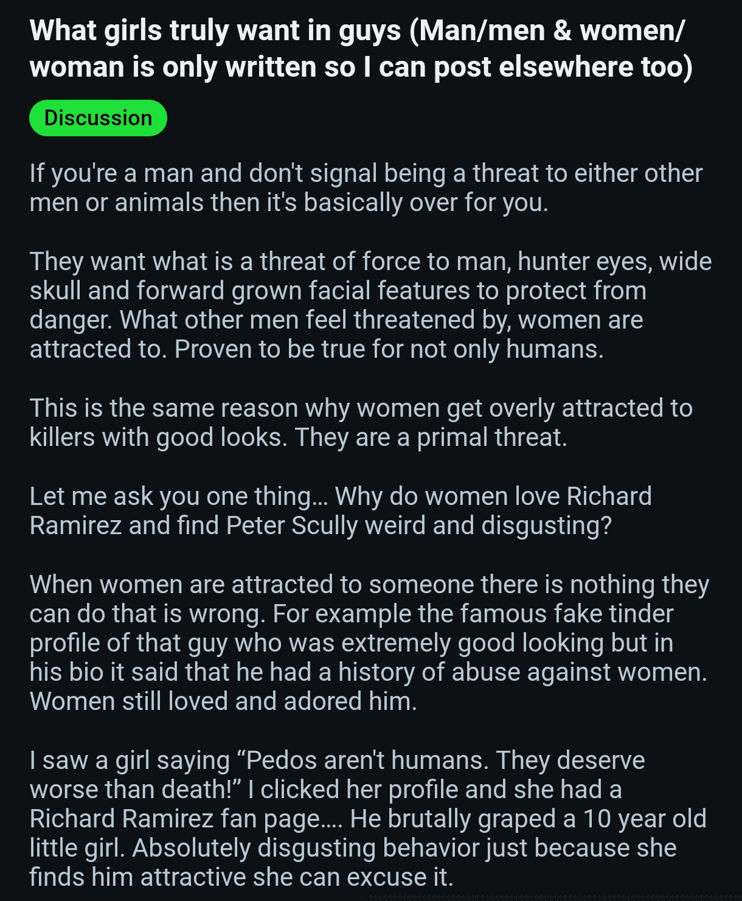The image size is (742, 901).
Task: Click the line starting 'When women are attracted to someone'
Action: tap(369, 585)
